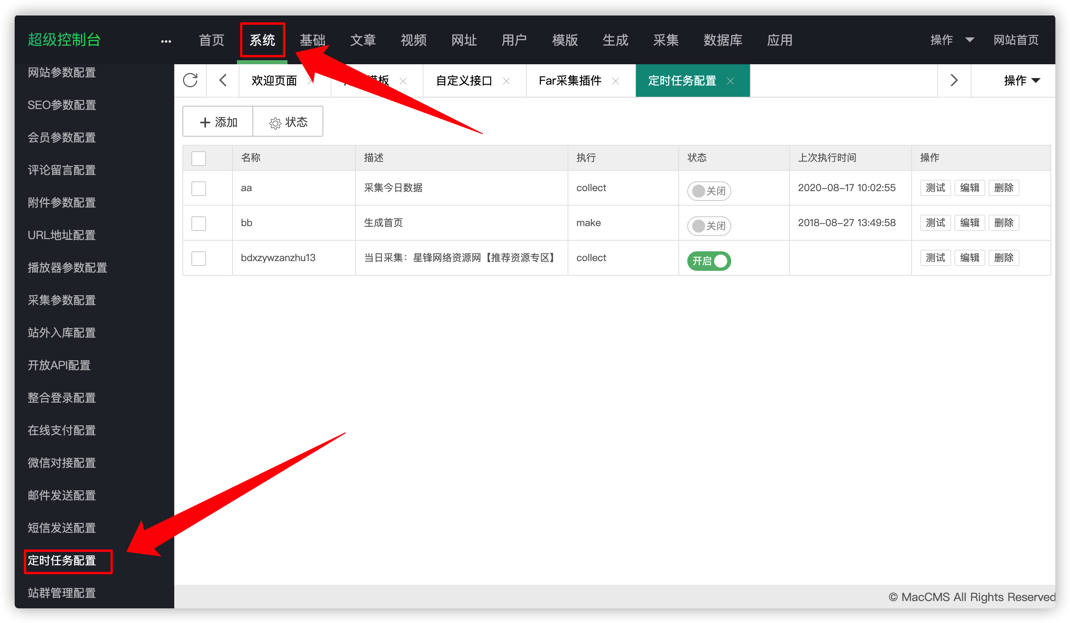1070x623 pixels.
Task: Open the 数据库 top menu
Action: pos(723,40)
